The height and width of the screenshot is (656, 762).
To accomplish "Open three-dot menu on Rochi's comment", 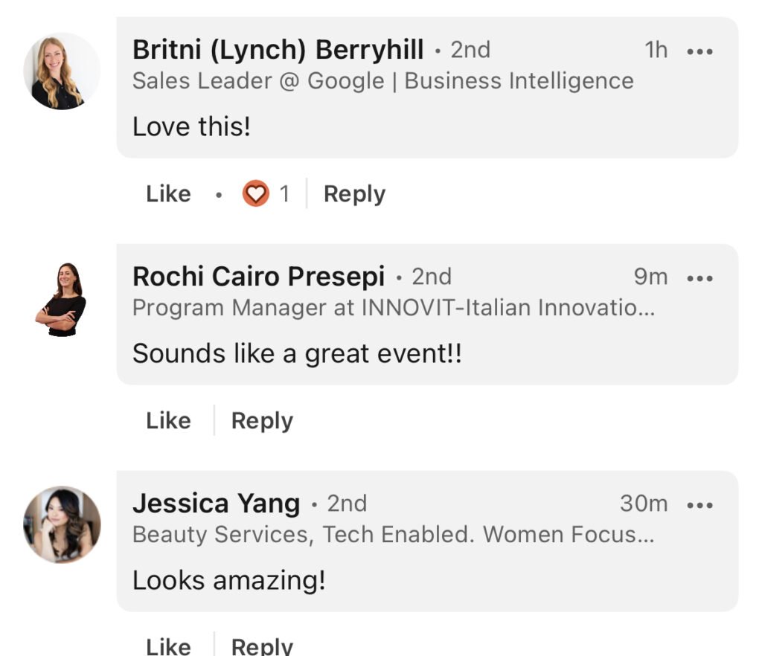I will pos(699,278).
